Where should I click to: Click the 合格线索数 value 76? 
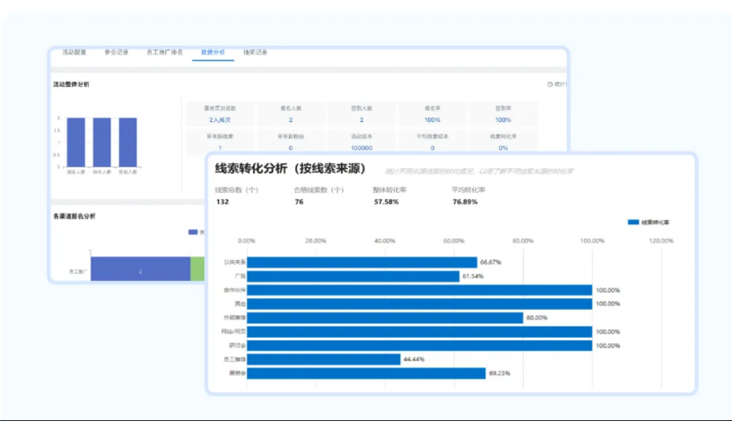299,202
